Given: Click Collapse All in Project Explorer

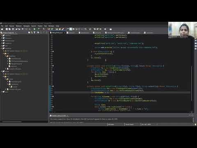Looking at the screenshot, I should click(x=29, y=32).
